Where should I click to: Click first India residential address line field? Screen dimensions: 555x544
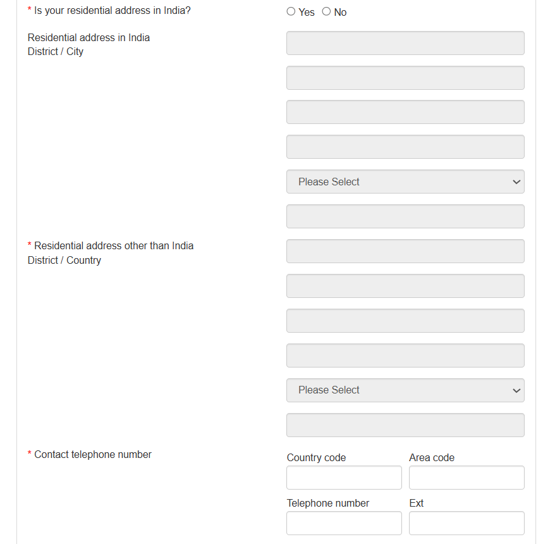(405, 43)
